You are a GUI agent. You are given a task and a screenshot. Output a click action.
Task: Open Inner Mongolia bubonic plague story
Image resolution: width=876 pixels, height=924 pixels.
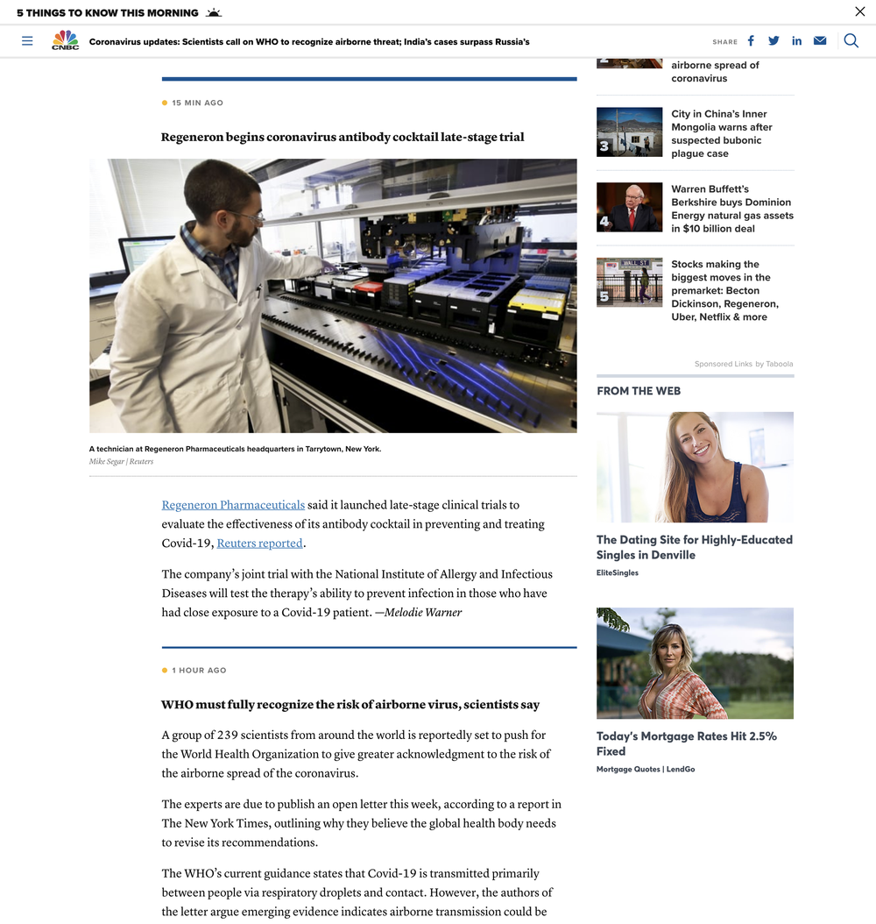[x=722, y=134]
